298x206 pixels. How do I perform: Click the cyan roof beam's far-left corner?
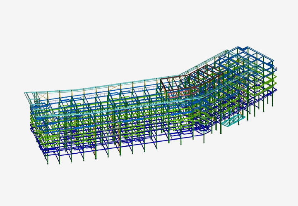coord(25,94)
